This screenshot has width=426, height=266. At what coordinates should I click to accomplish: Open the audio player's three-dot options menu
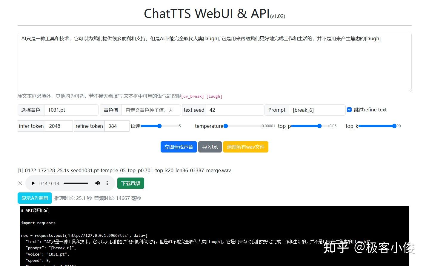click(x=107, y=183)
